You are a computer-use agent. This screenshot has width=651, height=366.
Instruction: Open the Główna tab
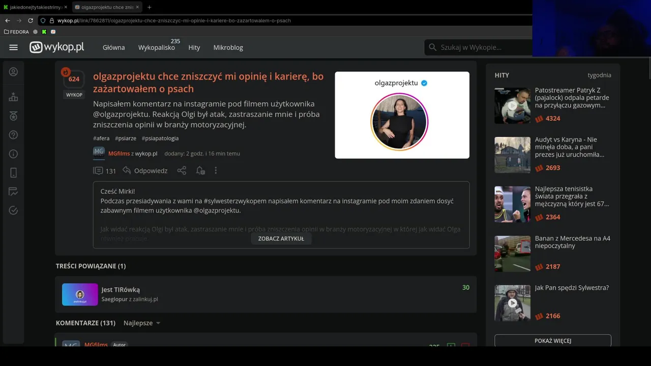coord(113,47)
